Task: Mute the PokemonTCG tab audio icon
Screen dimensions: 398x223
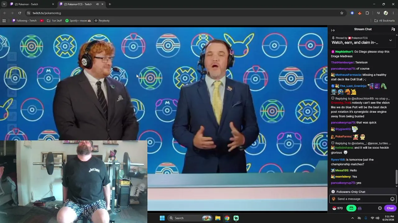Action: point(97,4)
